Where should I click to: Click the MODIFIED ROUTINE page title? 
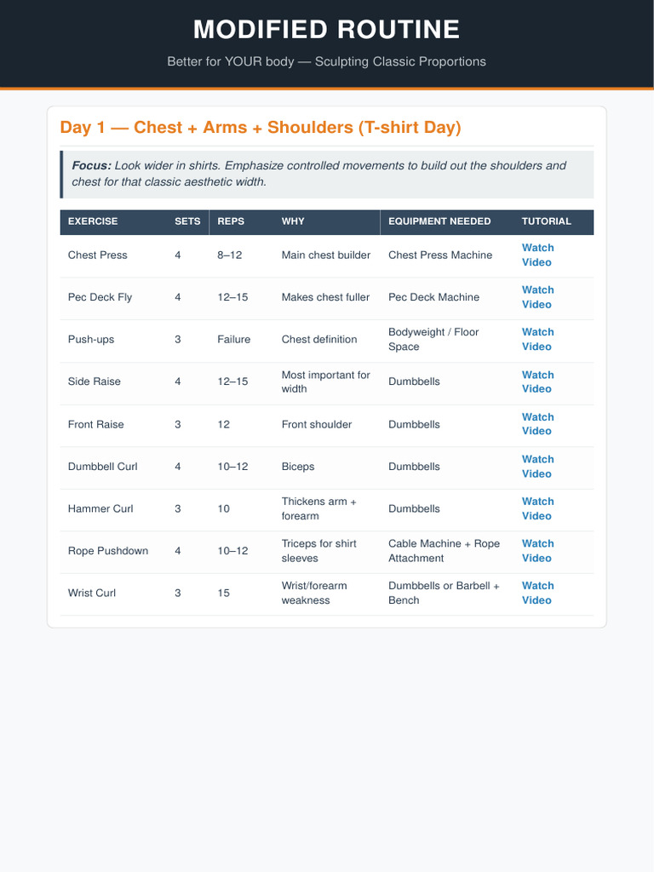click(x=326, y=30)
